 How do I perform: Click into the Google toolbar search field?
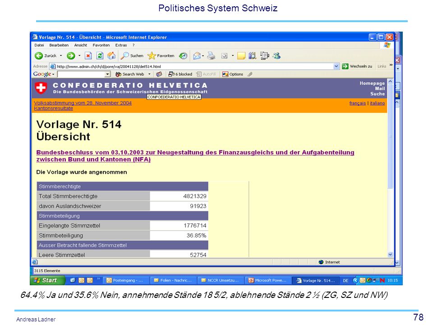click(82, 74)
